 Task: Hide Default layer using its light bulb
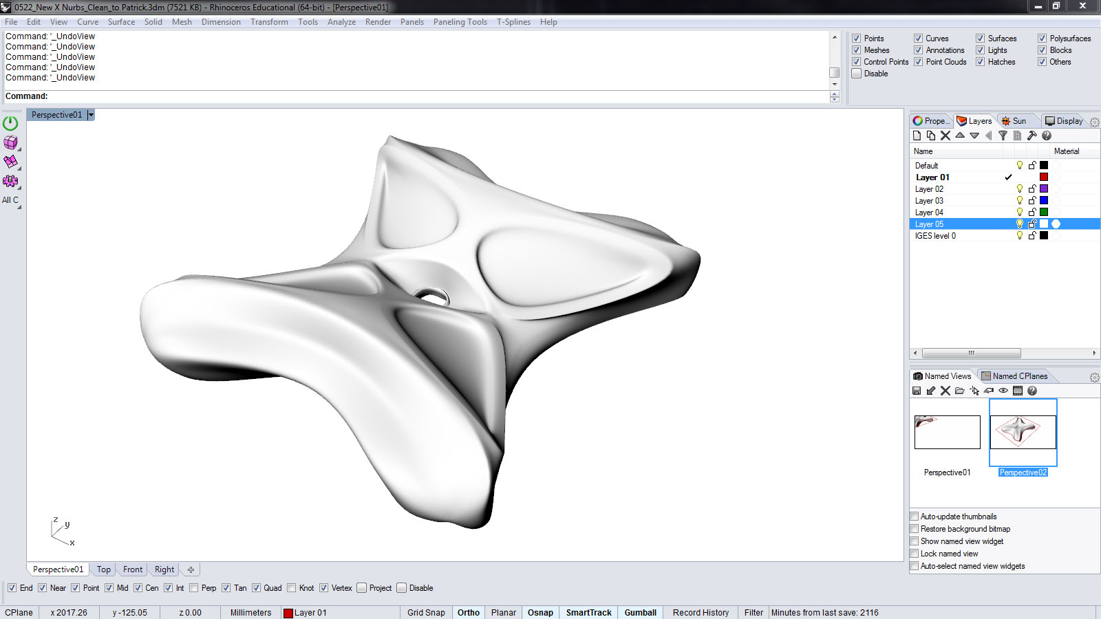(1020, 165)
